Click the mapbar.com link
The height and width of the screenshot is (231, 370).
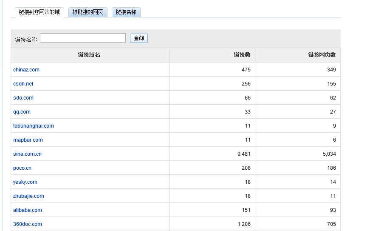[x=28, y=140]
